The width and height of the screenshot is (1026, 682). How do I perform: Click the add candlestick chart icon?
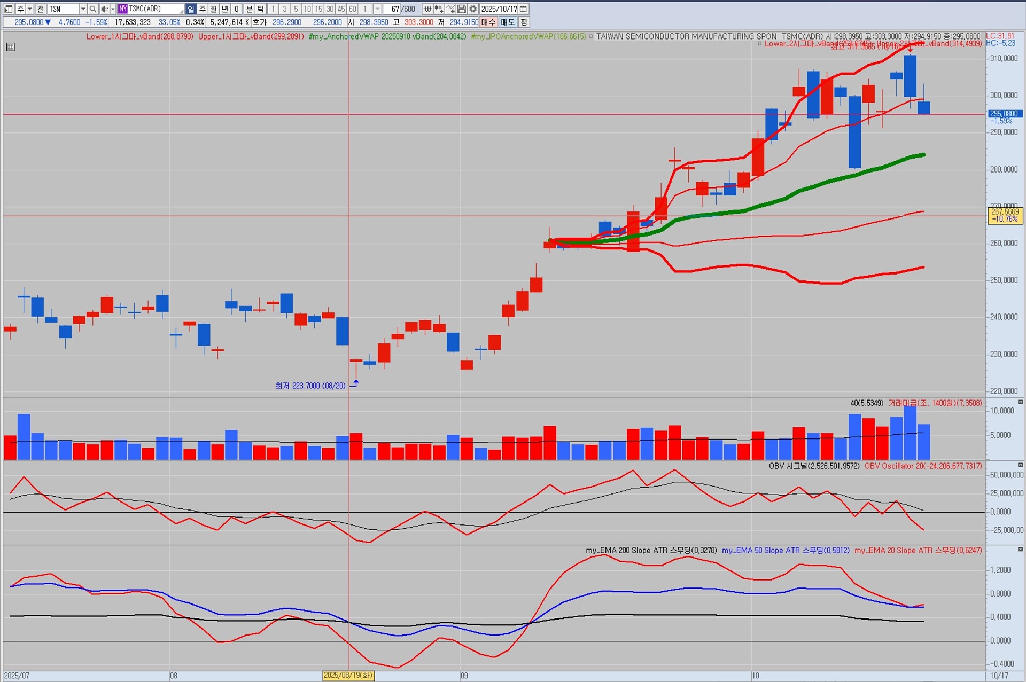pyautogui.click(x=439, y=9)
